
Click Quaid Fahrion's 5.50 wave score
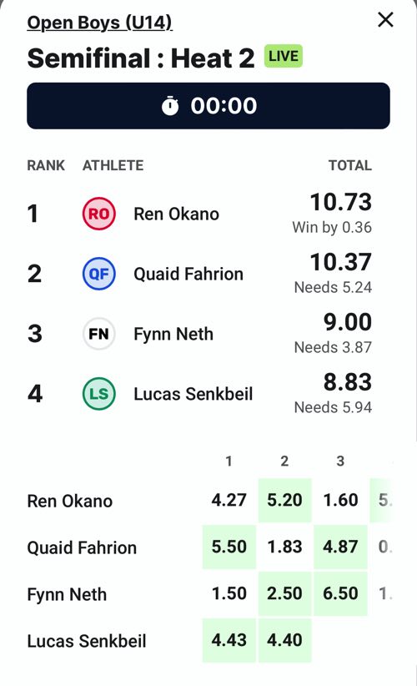(x=229, y=547)
